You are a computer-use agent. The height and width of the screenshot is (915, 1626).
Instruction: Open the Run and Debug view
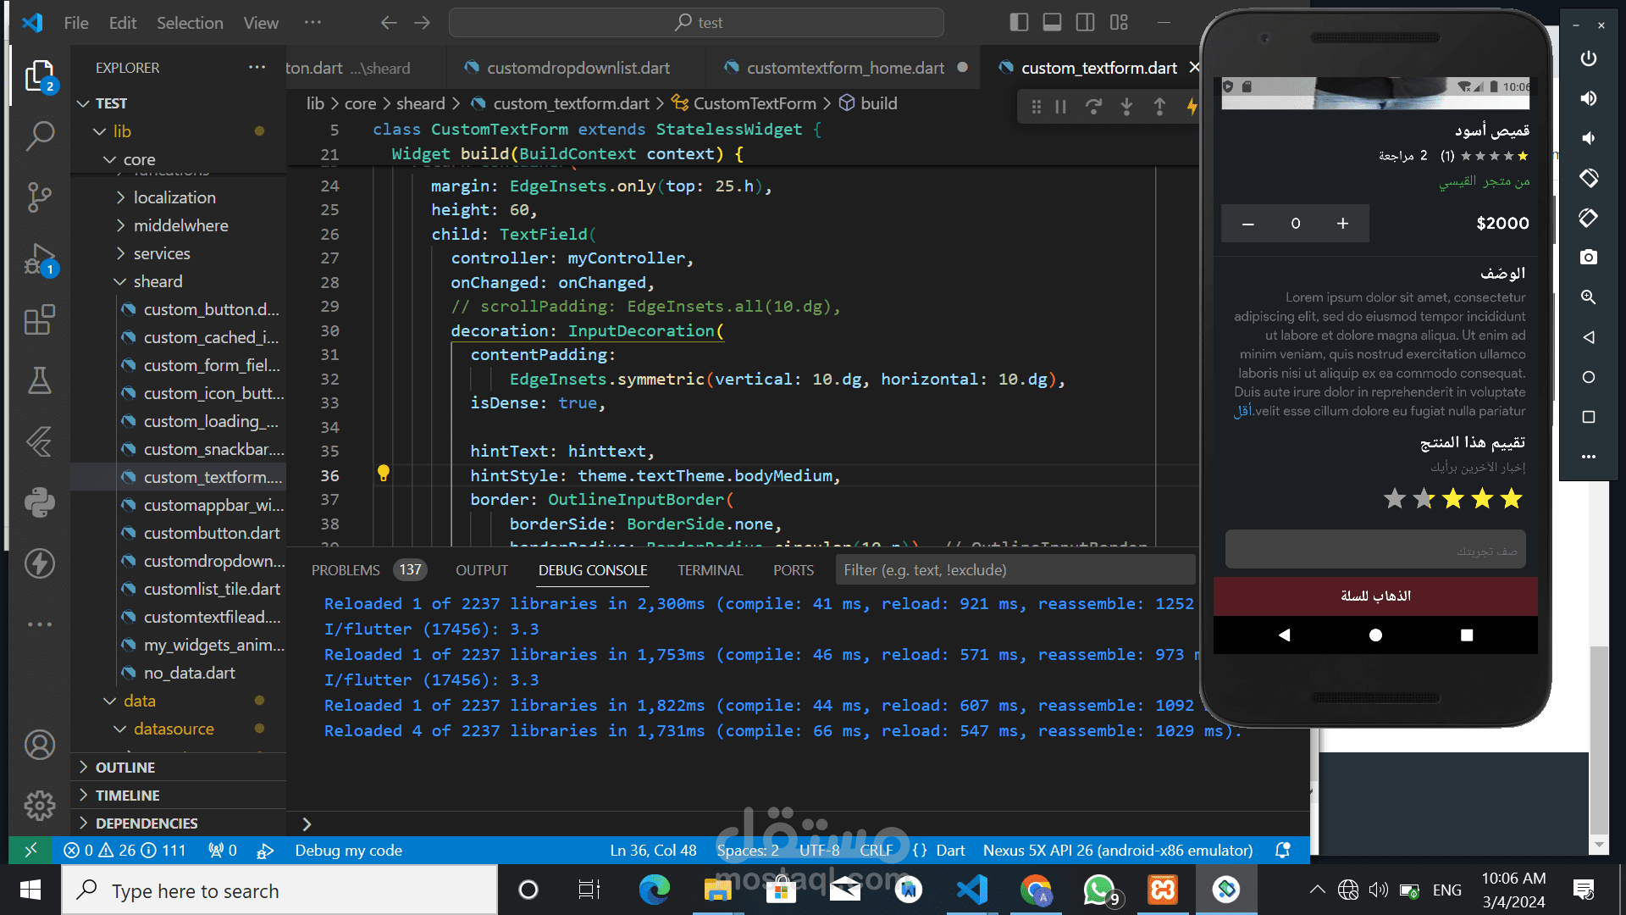(39, 259)
